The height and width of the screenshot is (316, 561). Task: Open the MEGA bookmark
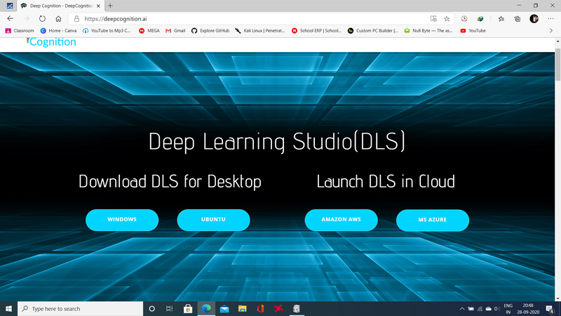click(149, 31)
